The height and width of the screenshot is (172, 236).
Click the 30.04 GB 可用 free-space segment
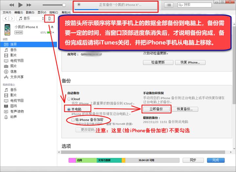[152, 160]
